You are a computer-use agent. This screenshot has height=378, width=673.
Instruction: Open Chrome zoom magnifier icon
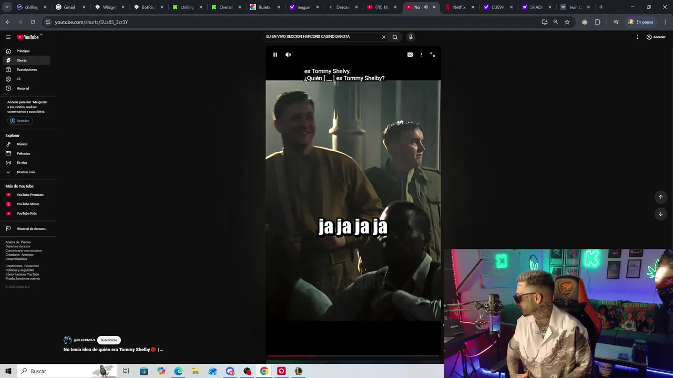pos(556,22)
